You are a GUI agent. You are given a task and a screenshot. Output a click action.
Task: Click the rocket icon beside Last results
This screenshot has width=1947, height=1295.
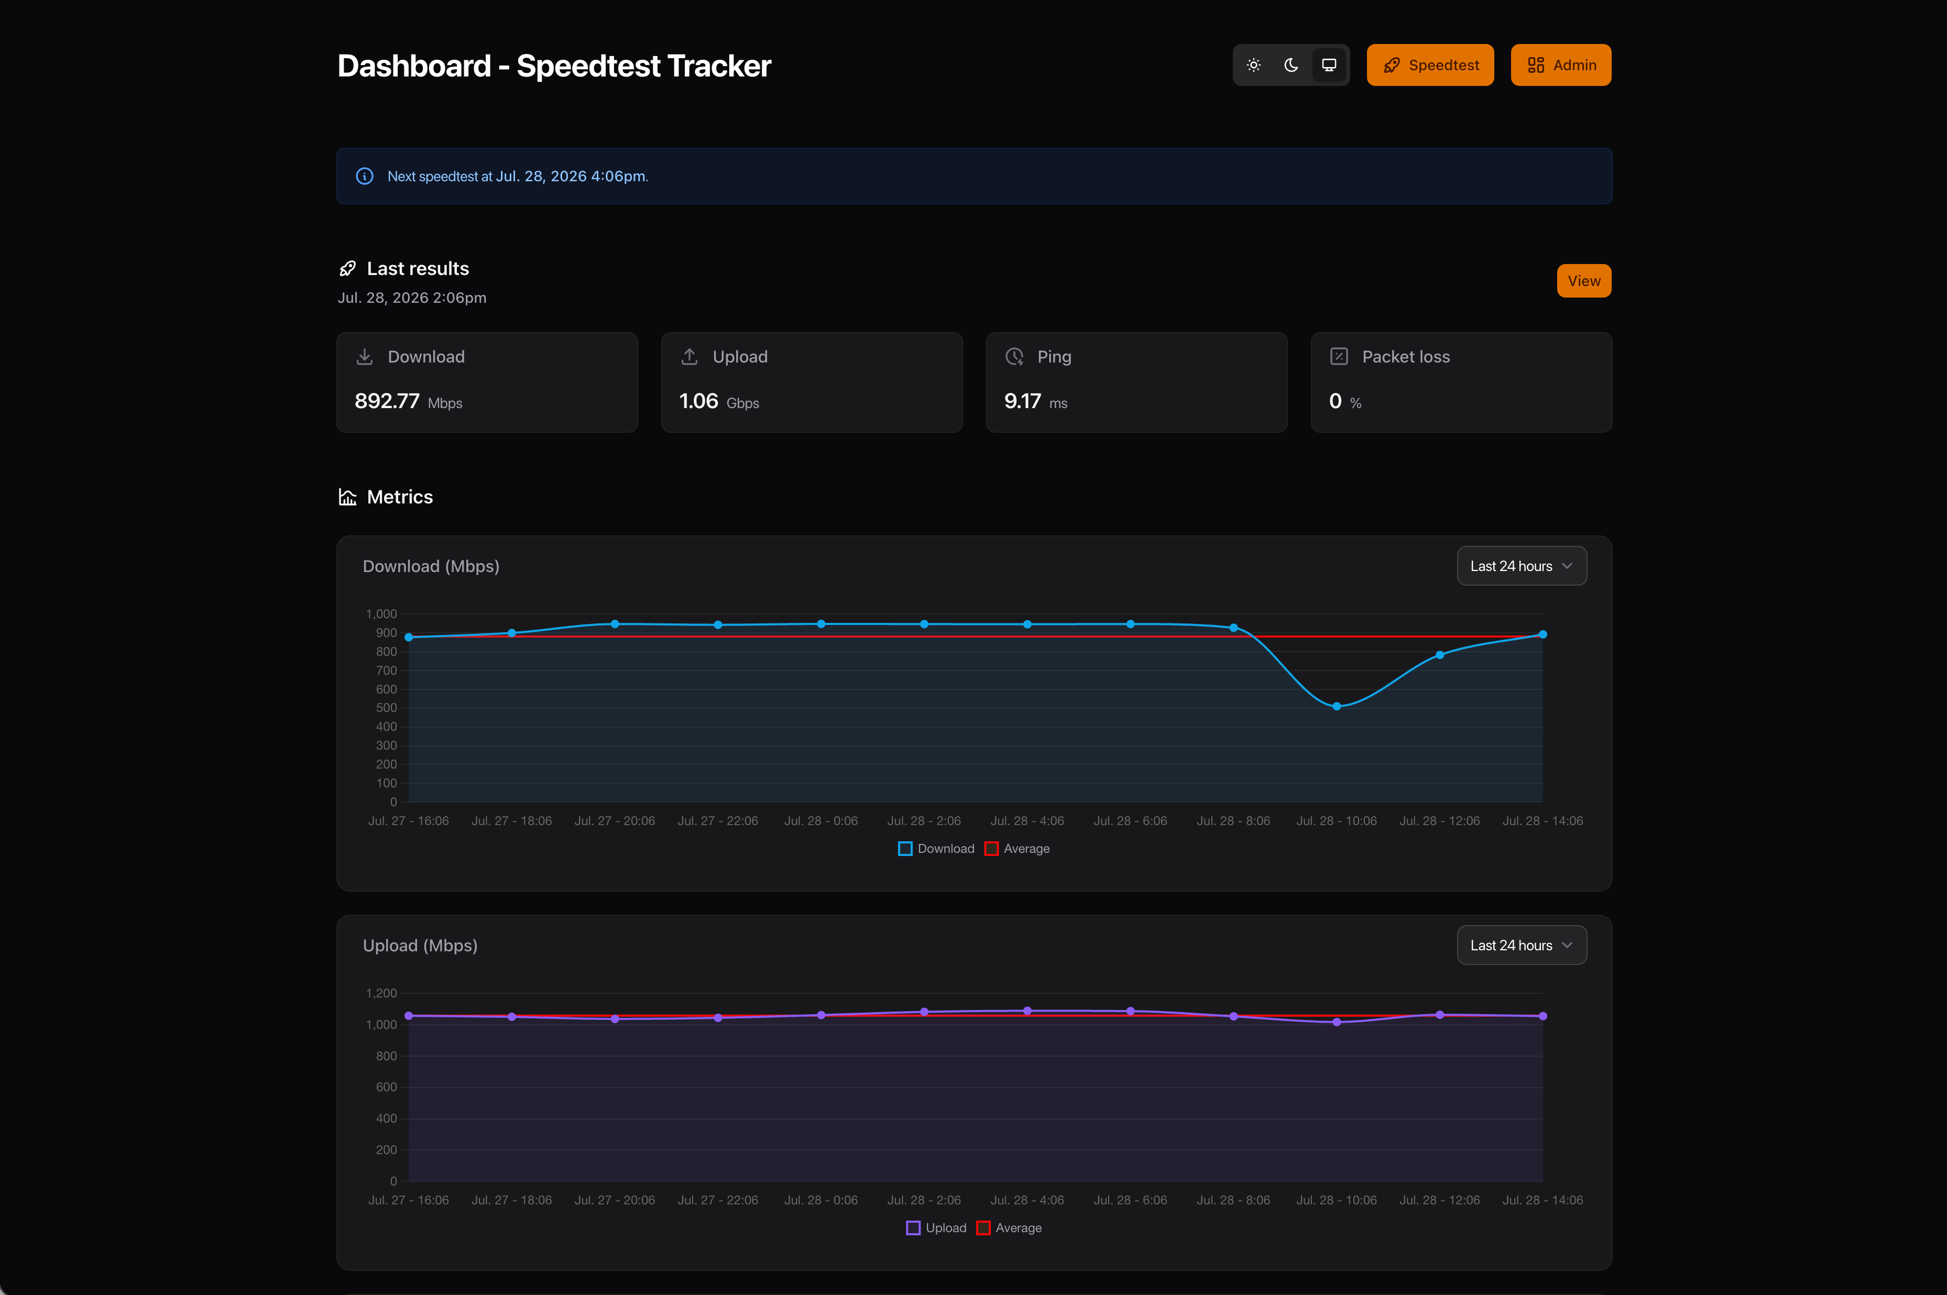pyautogui.click(x=348, y=268)
